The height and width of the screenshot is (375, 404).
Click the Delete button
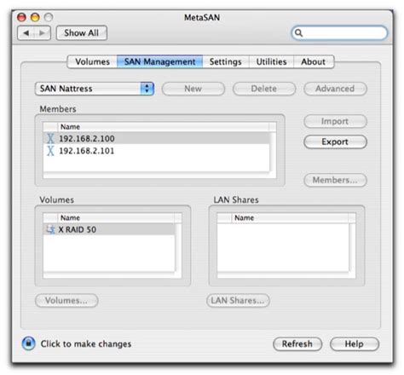[264, 89]
